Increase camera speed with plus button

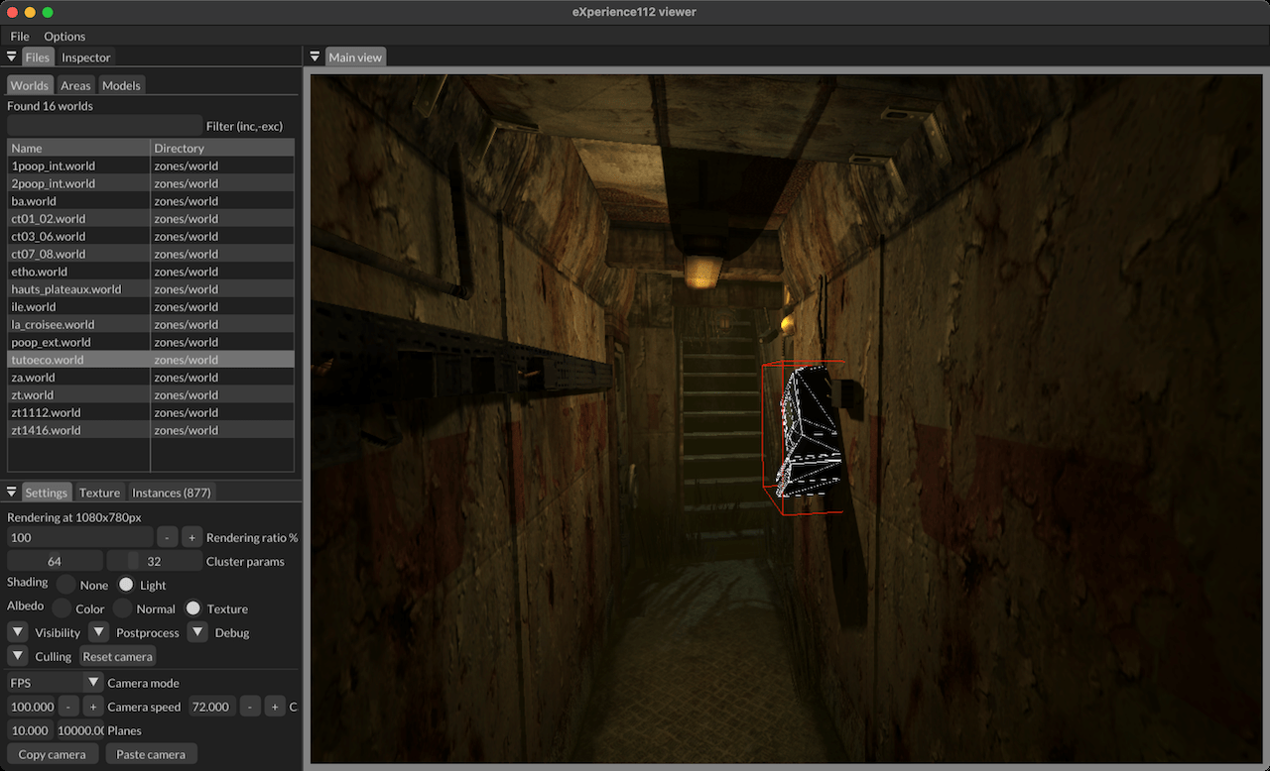93,707
